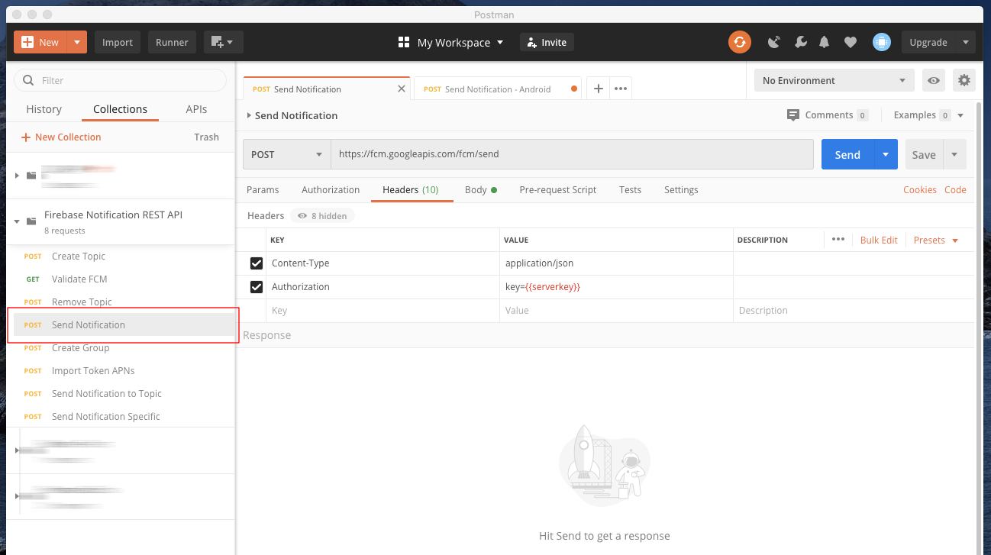The width and height of the screenshot is (991, 555).
Task: Open the manage environments gear icon
Action: pos(964,80)
